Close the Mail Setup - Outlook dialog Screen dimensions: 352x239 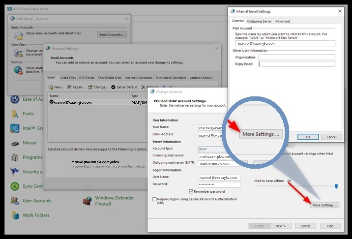click(x=126, y=19)
